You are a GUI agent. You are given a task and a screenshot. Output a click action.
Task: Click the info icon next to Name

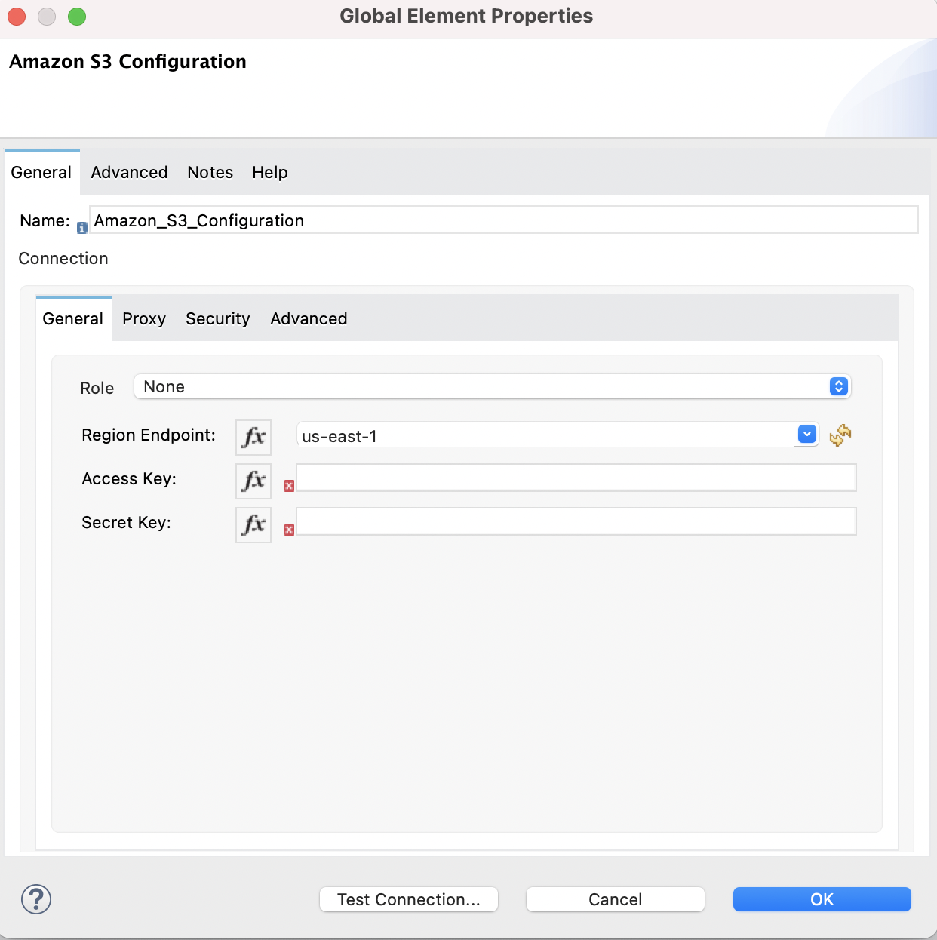point(81,227)
